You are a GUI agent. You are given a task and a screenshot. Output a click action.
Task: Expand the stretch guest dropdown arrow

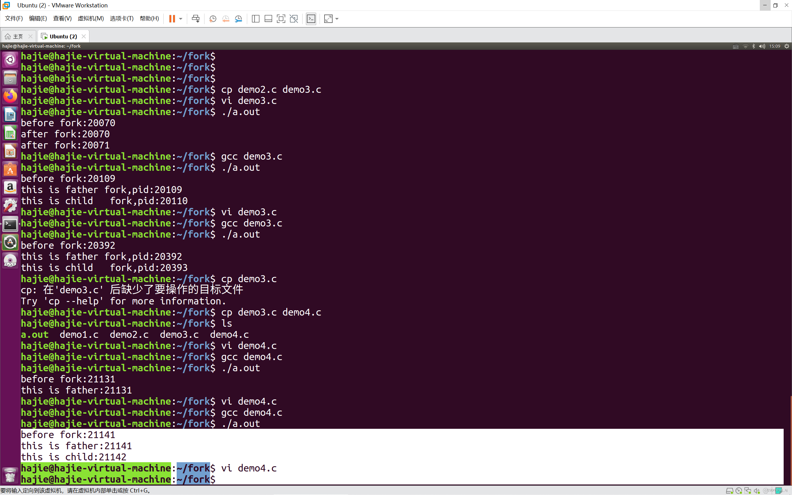point(337,19)
